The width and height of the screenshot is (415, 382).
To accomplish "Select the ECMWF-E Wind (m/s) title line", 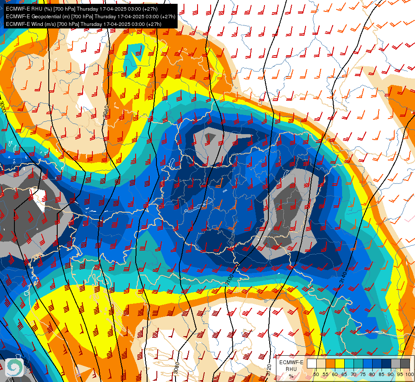I will pyautogui.click(x=84, y=24).
